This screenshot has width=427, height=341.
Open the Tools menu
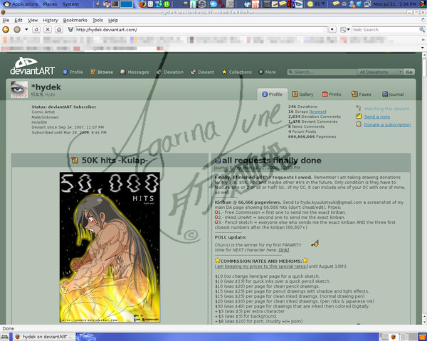[x=97, y=20]
